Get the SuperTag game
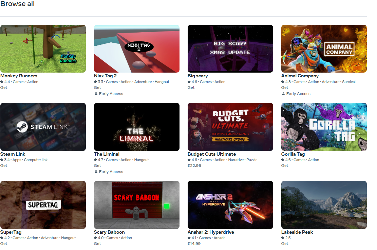377x250 pixels. pos(4,244)
